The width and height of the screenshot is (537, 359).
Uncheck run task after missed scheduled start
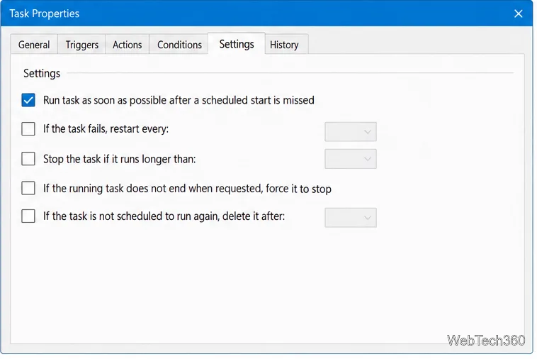click(28, 100)
